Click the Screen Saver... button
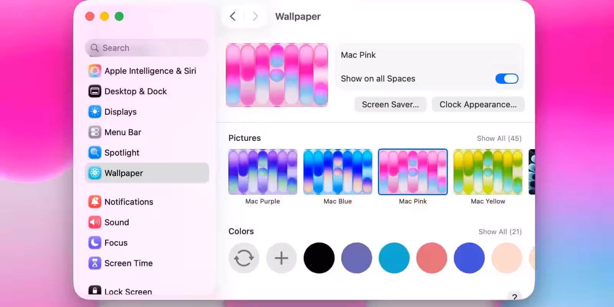Viewport: 614px width, 307px height. [x=390, y=105]
